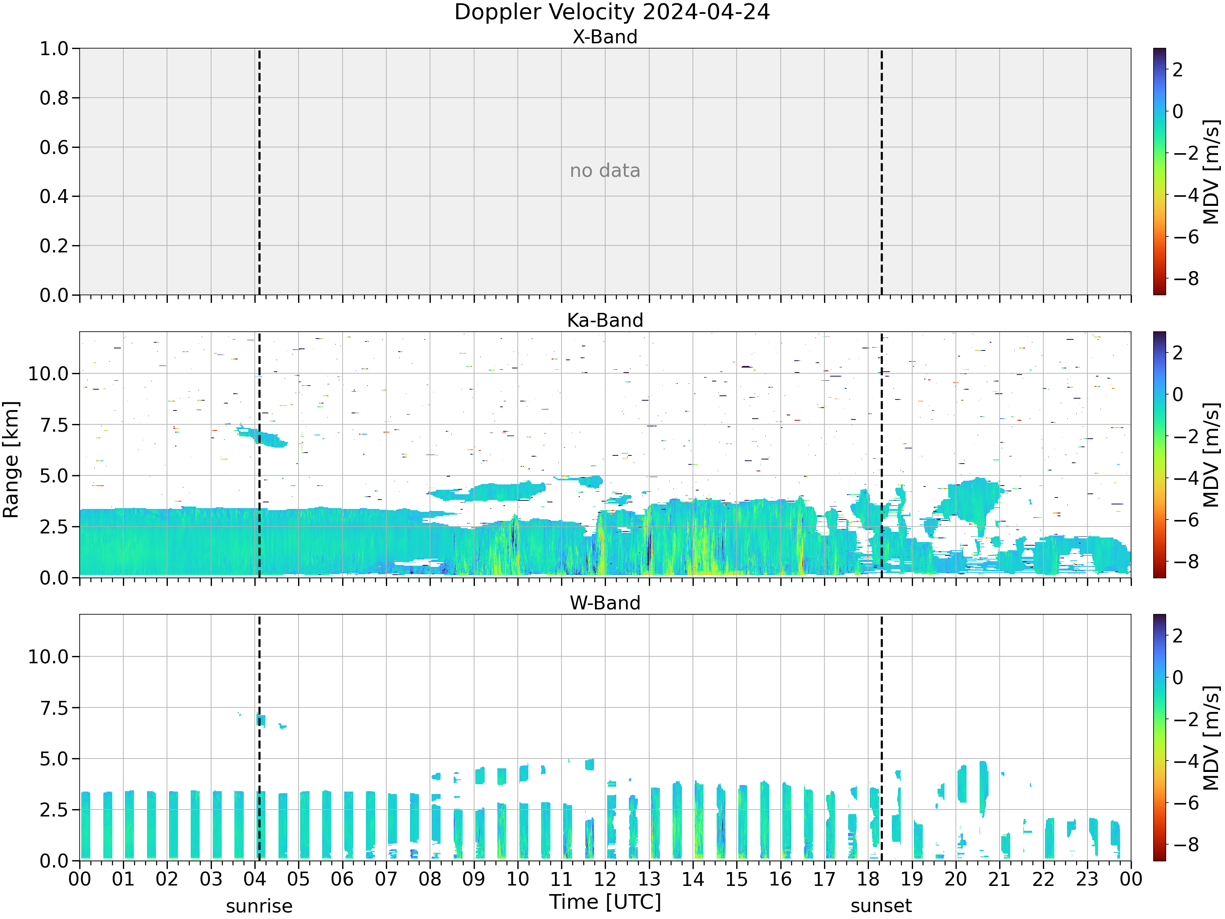
Task: Click the sunset label below time axis
Action: click(x=881, y=906)
